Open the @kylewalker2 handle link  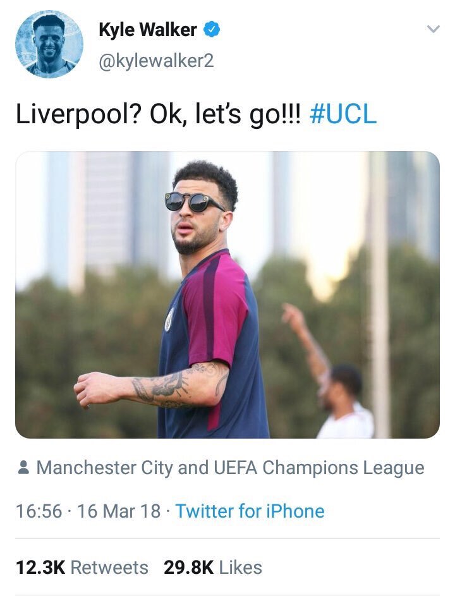tap(156, 61)
